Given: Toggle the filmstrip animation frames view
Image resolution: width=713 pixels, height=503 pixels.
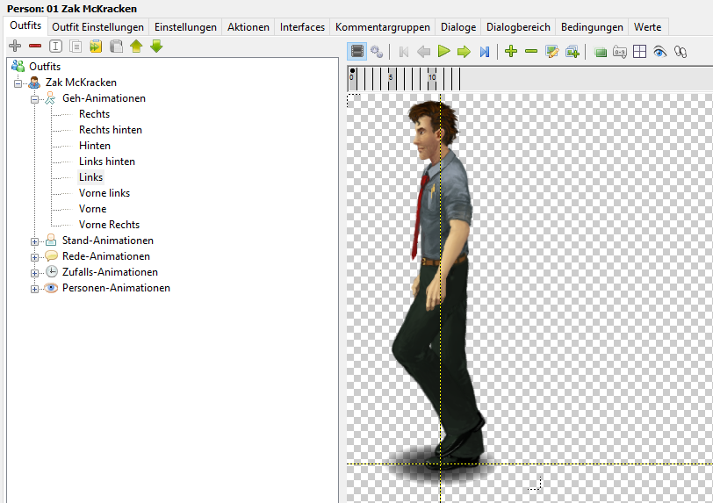Looking at the screenshot, I should [x=357, y=52].
